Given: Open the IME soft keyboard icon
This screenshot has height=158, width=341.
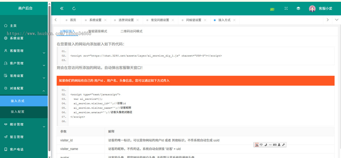Looking at the screenshot, I should tap(275, 145).
